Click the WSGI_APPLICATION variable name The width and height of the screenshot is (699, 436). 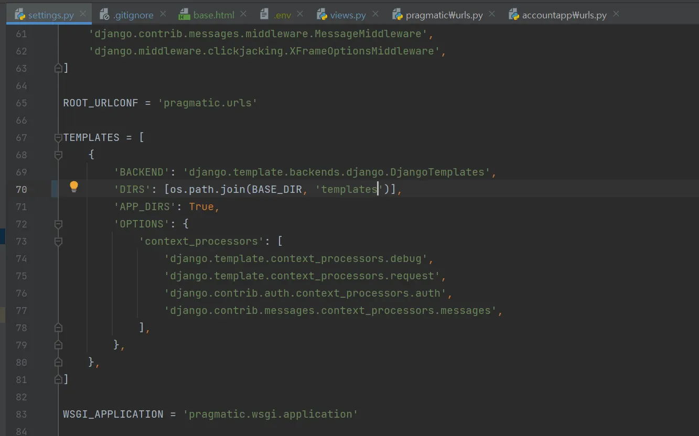113,414
